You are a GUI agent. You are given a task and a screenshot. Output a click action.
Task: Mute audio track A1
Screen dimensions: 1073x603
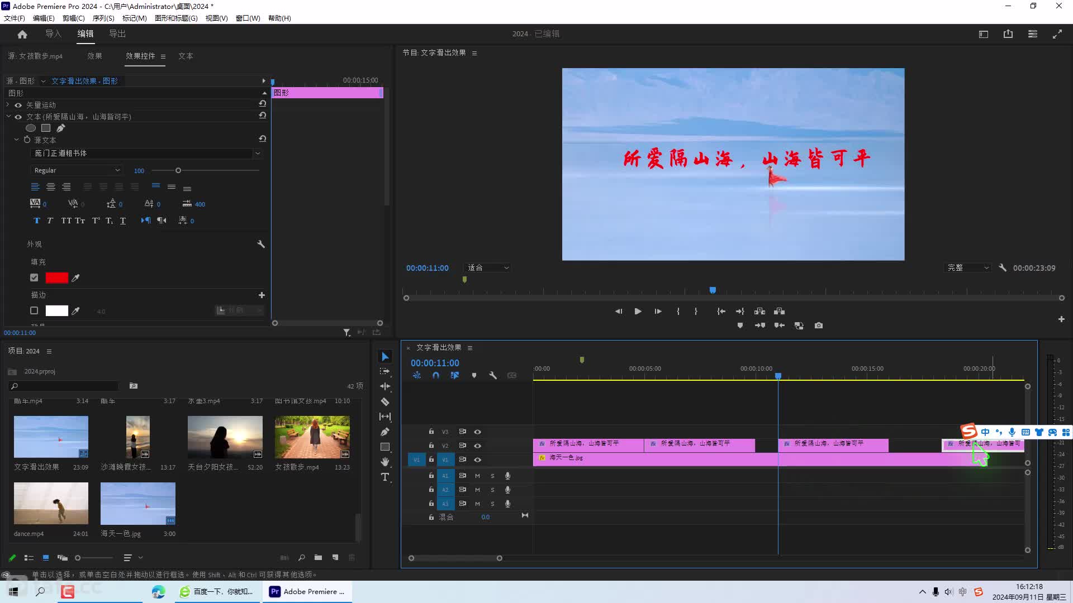pos(477,476)
